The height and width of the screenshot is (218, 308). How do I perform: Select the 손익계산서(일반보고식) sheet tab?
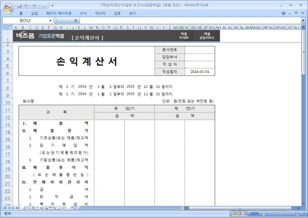pyautogui.click(x=45, y=208)
